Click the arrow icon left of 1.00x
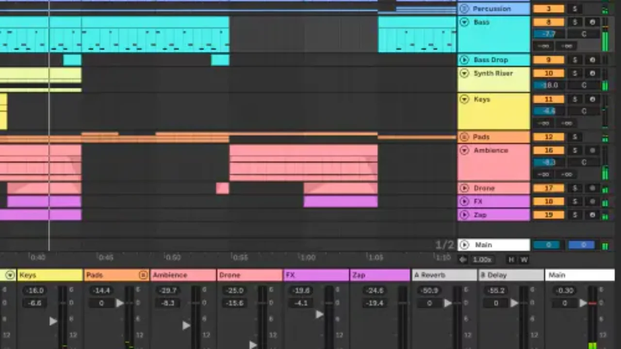Screen dimensions: 621x349 [463, 260]
